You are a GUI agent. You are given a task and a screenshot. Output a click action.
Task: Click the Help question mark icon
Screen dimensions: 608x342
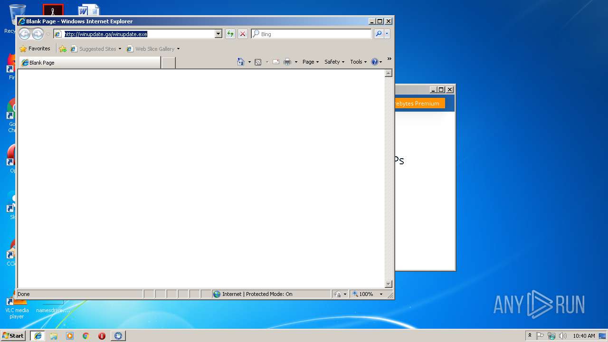(374, 62)
